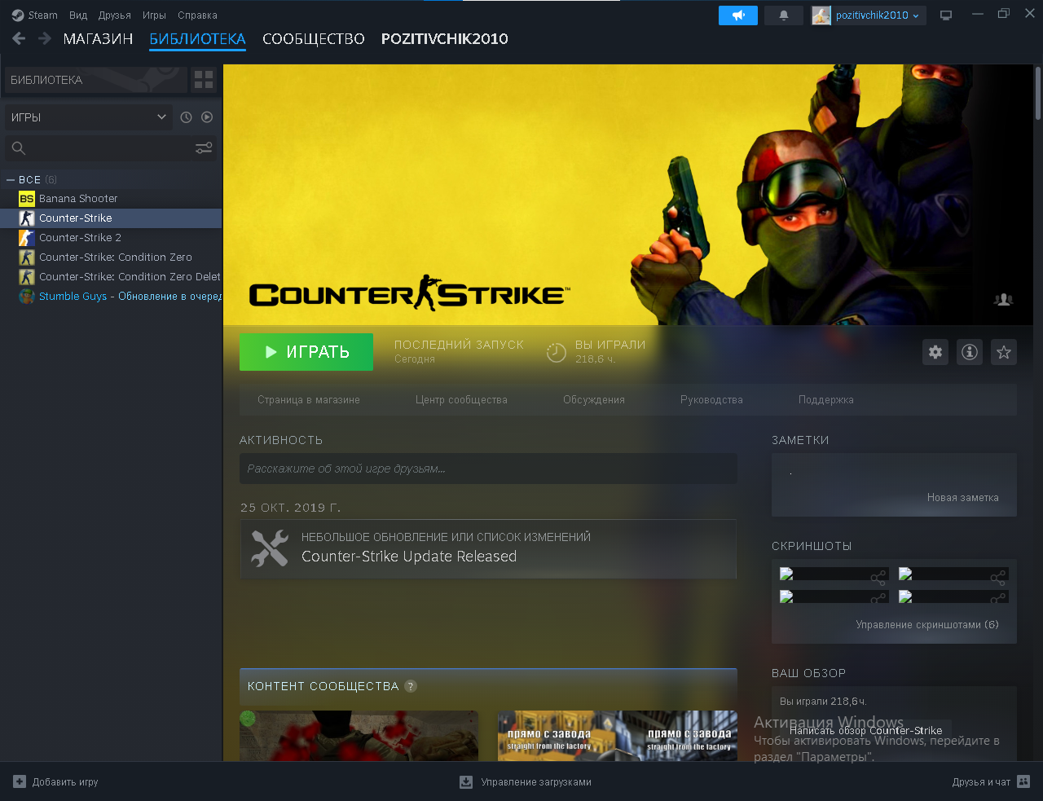Image resolution: width=1043 pixels, height=801 pixels.
Task: Toggle ready-to-play filter icon
Action: point(207,117)
